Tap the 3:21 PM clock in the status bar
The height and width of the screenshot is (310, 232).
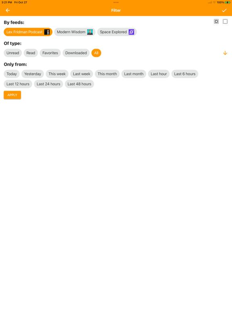(7, 2)
